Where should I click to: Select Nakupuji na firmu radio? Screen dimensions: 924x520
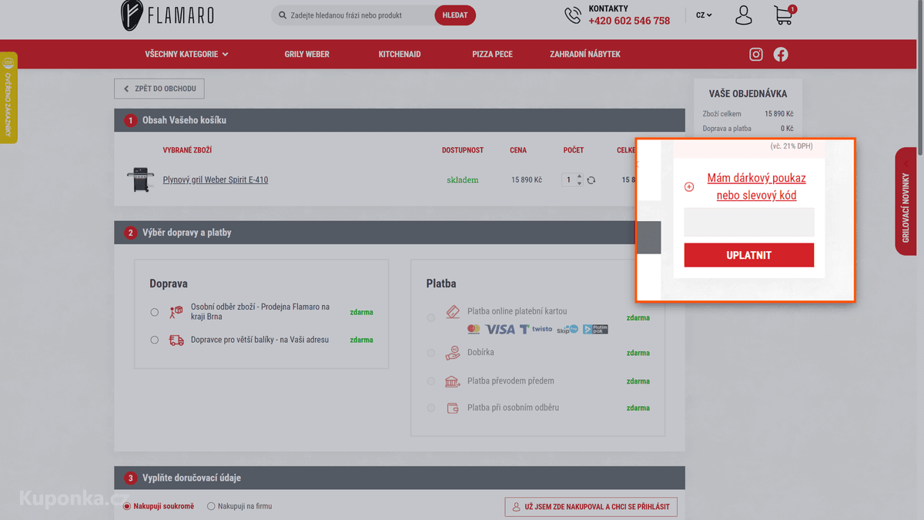tap(211, 506)
